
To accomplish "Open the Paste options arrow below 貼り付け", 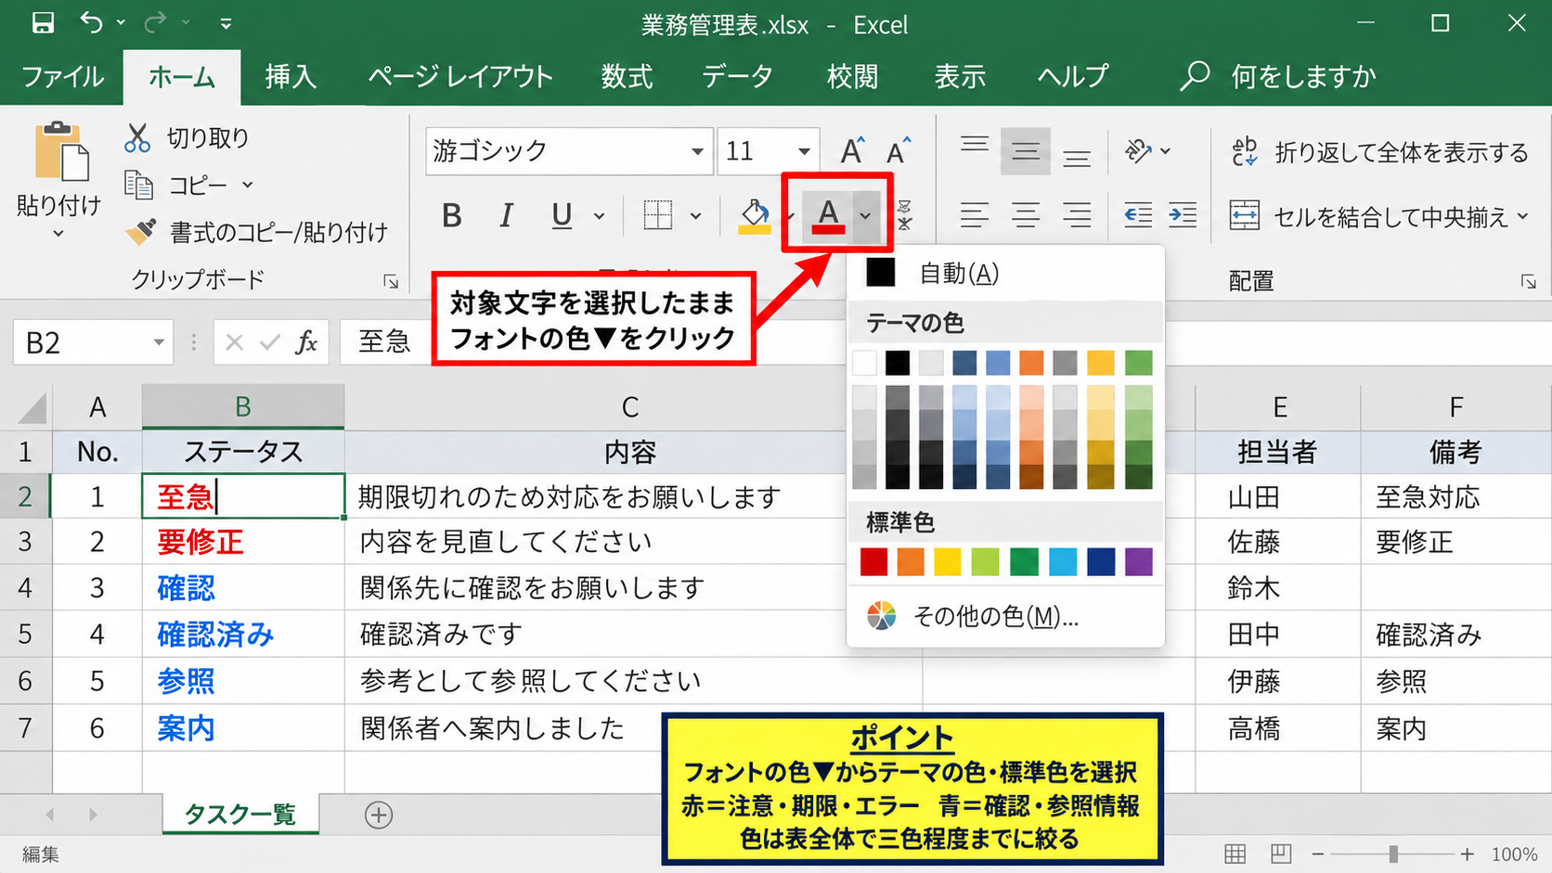I will tap(58, 234).
